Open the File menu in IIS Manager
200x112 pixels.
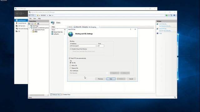pos(31,19)
